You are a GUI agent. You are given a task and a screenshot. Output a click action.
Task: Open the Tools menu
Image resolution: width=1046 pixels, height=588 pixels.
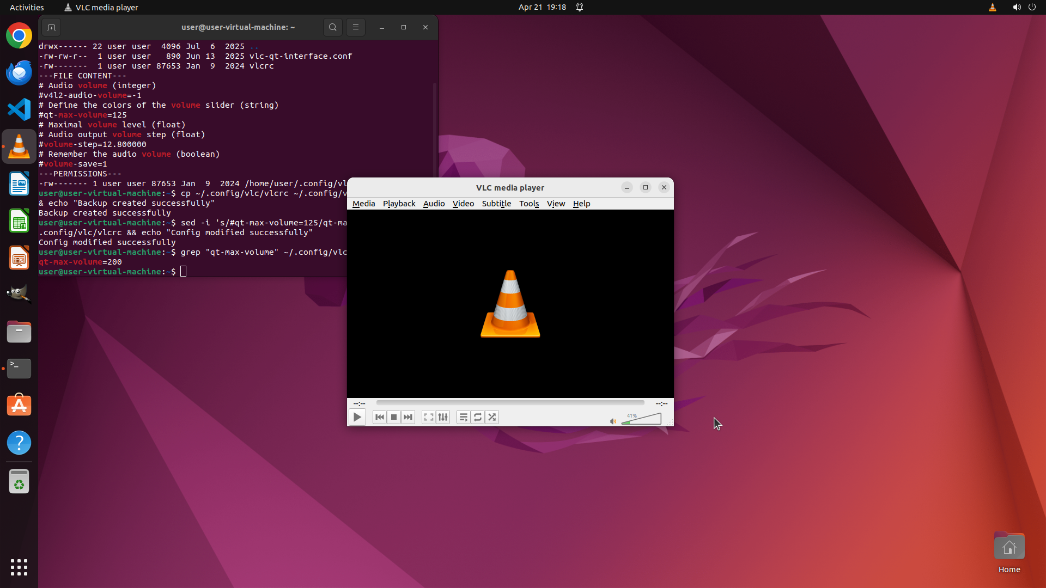pos(528,204)
